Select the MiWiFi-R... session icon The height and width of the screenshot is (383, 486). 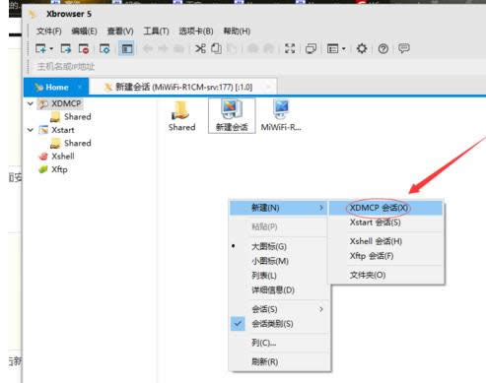281,115
